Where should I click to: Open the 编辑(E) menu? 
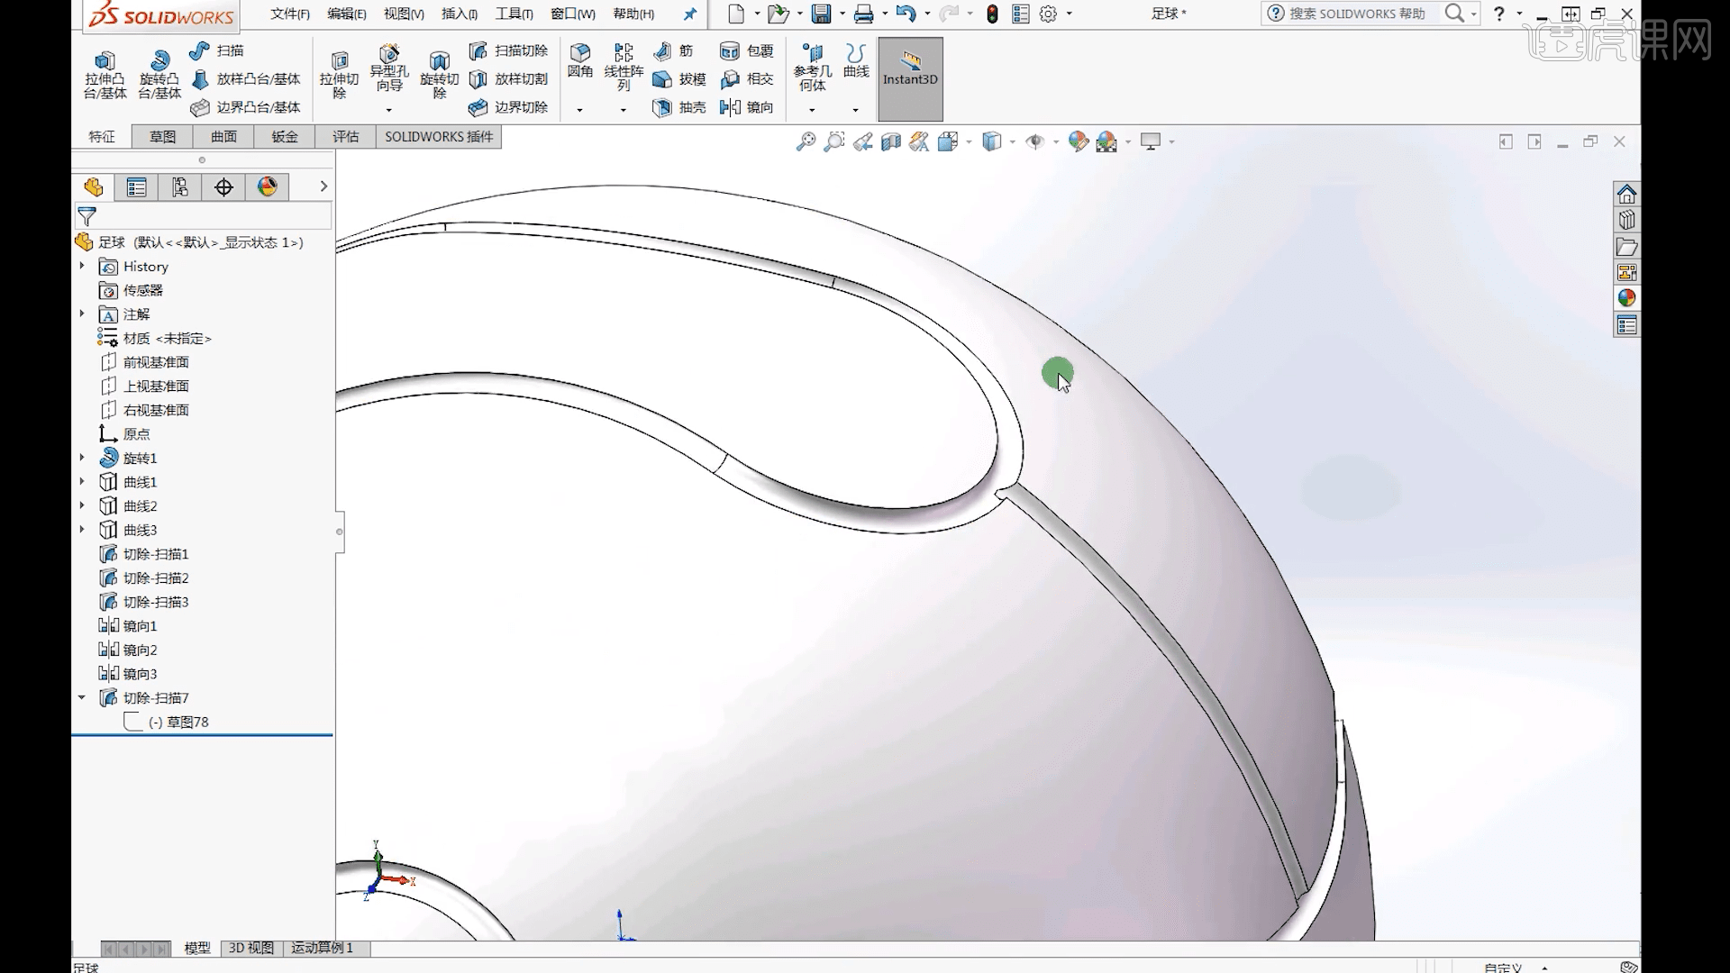pyautogui.click(x=347, y=14)
